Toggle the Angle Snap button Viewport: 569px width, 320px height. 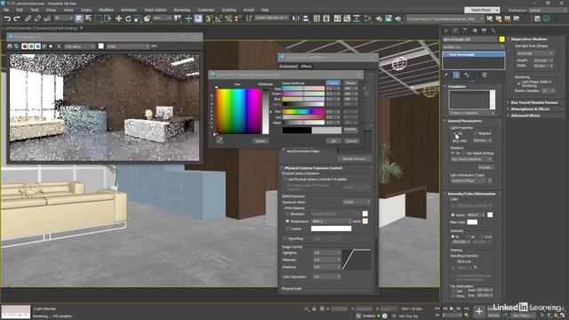(x=219, y=19)
